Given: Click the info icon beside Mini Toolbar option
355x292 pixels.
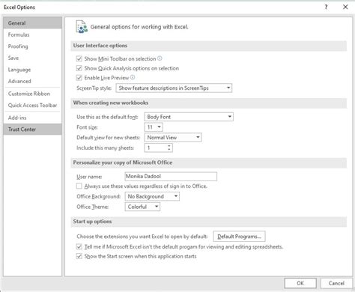Looking at the screenshot, I should (x=160, y=58).
